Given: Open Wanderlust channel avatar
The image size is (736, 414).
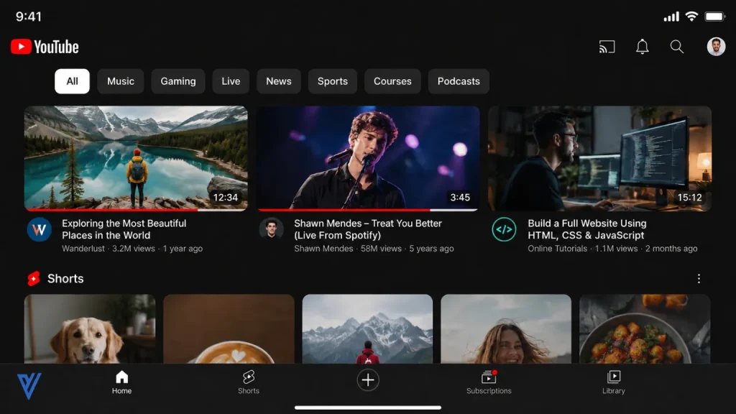Looking at the screenshot, I should [39, 229].
